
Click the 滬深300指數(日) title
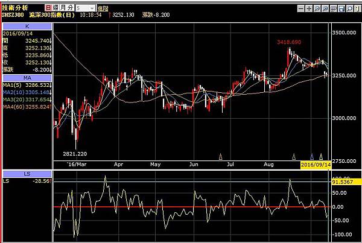(x=52, y=15)
